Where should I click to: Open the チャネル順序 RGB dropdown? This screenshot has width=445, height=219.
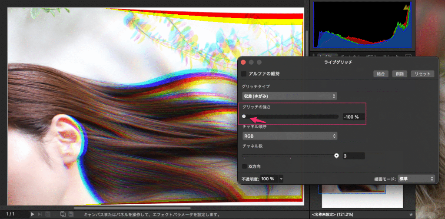[x=289, y=136]
